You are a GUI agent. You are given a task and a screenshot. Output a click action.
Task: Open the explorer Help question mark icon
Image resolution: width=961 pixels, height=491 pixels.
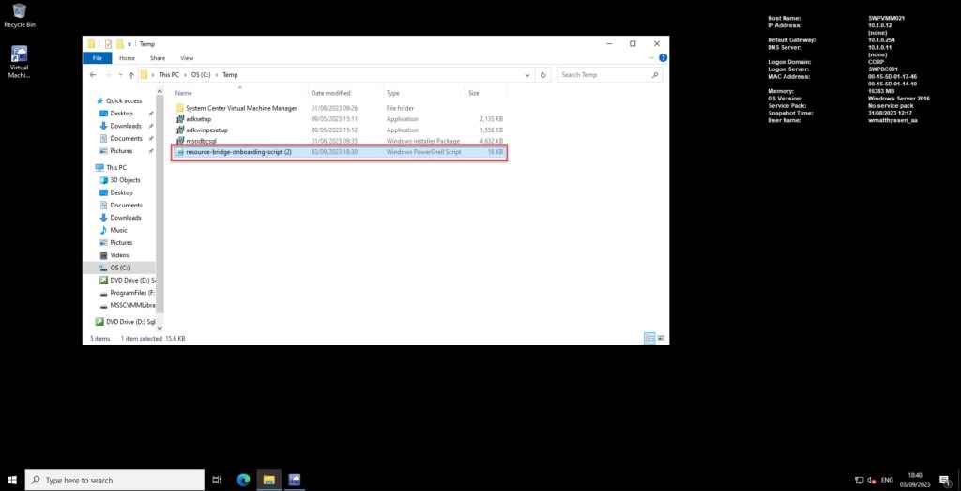pos(662,58)
